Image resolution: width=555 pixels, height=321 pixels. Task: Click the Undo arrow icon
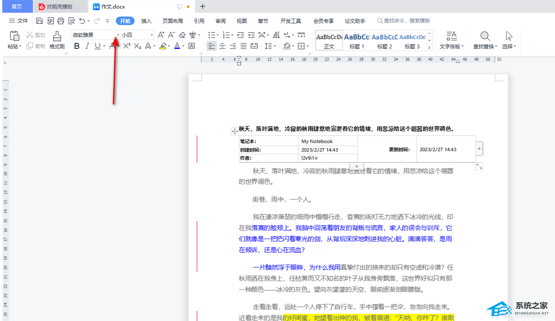coord(82,21)
